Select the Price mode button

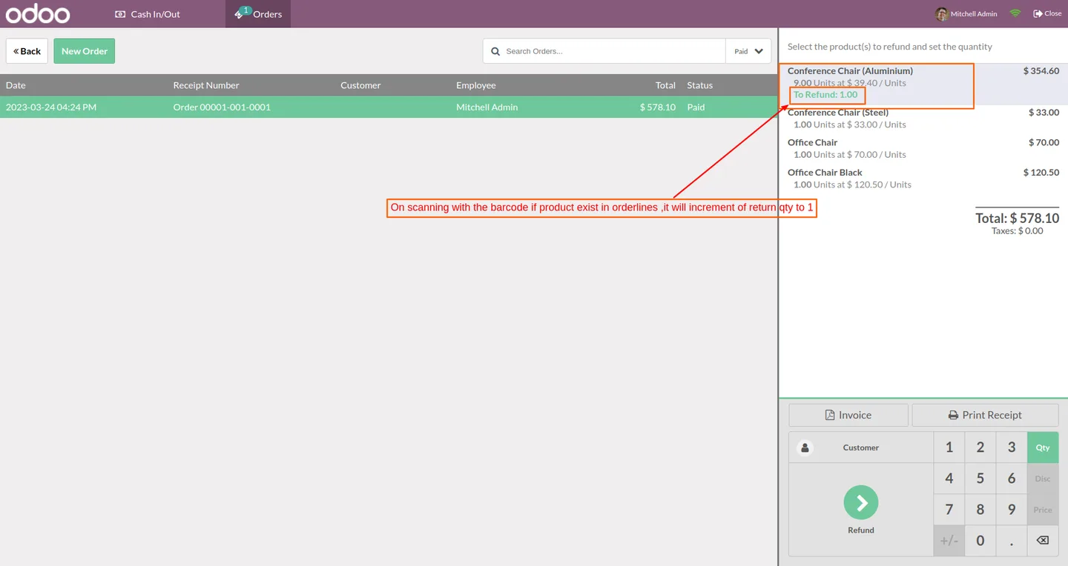click(1043, 510)
